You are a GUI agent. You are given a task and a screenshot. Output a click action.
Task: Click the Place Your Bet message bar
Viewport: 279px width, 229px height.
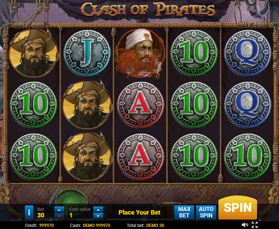[139, 212]
